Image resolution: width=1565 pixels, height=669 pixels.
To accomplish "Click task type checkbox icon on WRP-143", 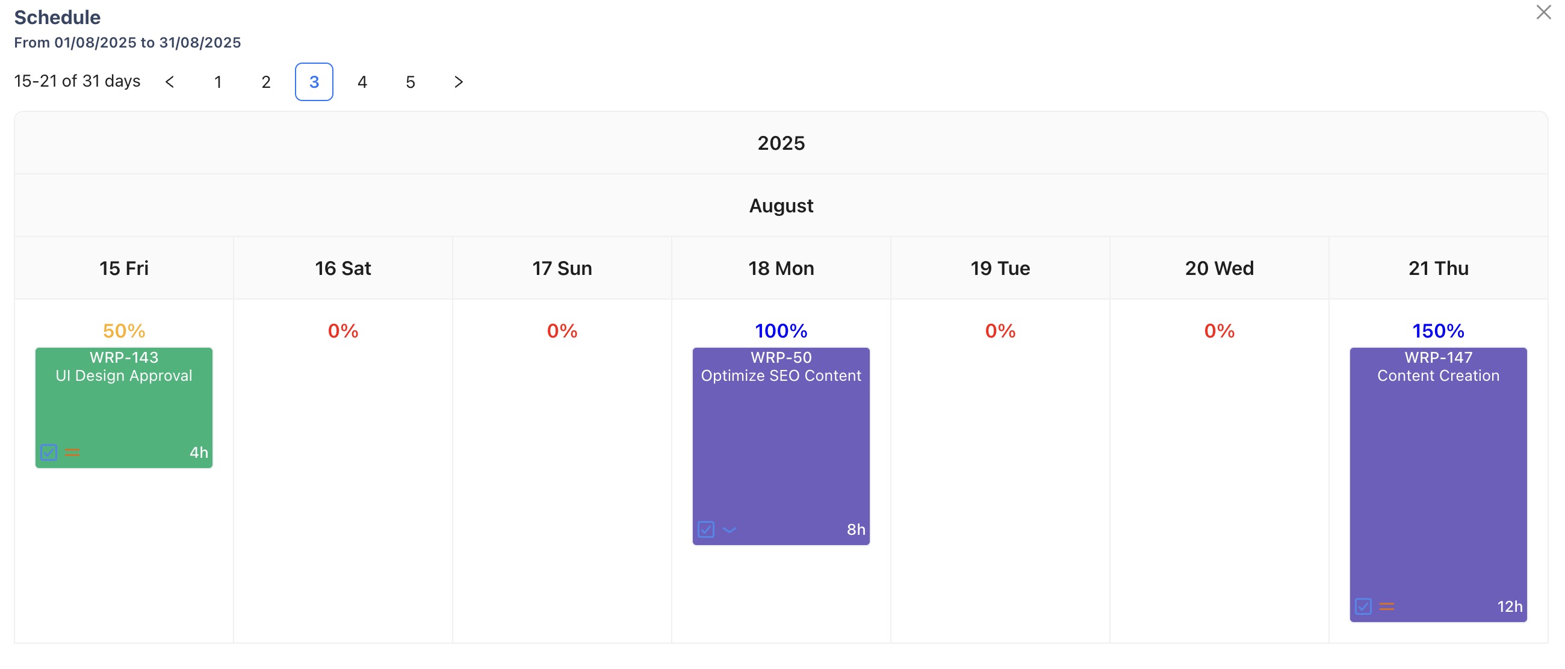I will [x=49, y=452].
